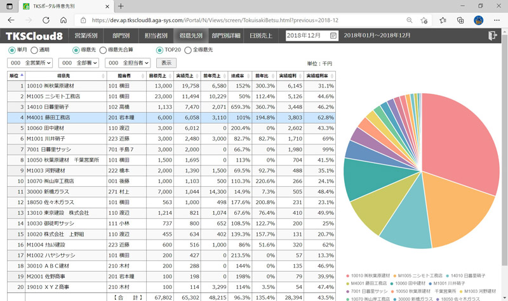
Task: Select the 得意先 radio button
Action: 76,50
